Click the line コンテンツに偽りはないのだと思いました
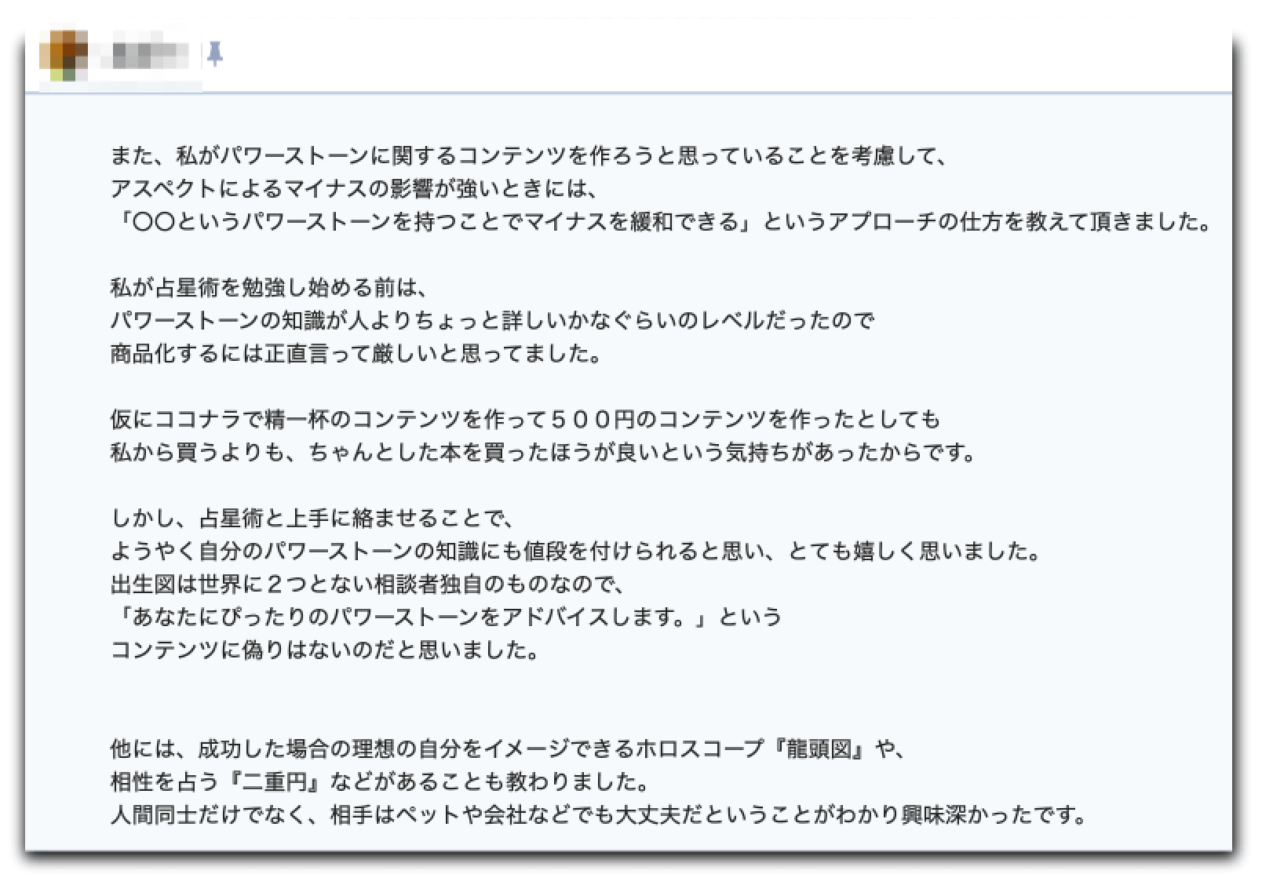1262x885 pixels. (x=325, y=650)
